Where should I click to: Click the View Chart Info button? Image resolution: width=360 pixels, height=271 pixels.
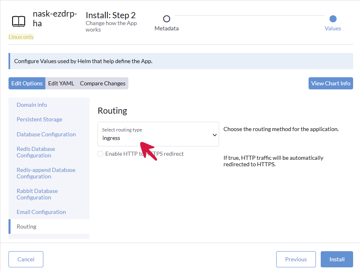[330, 83]
